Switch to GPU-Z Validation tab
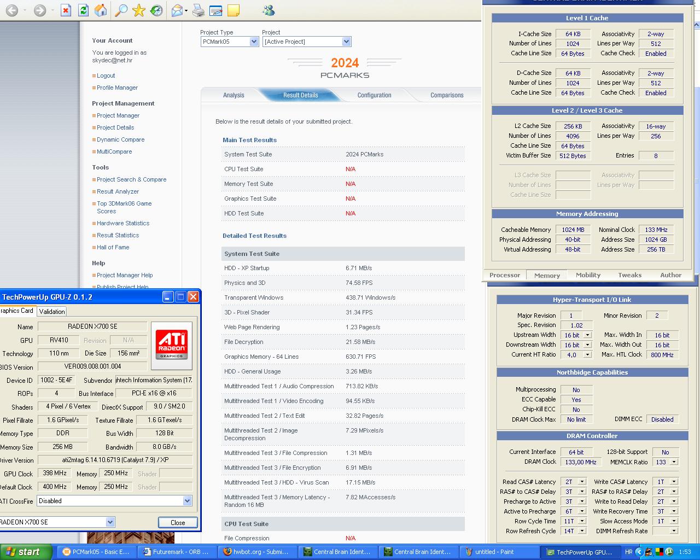700x560 pixels. coord(52,311)
